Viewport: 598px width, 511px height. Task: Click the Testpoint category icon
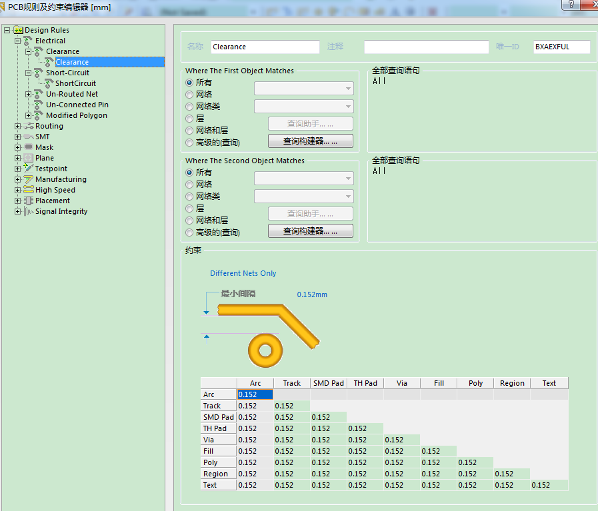coord(29,169)
